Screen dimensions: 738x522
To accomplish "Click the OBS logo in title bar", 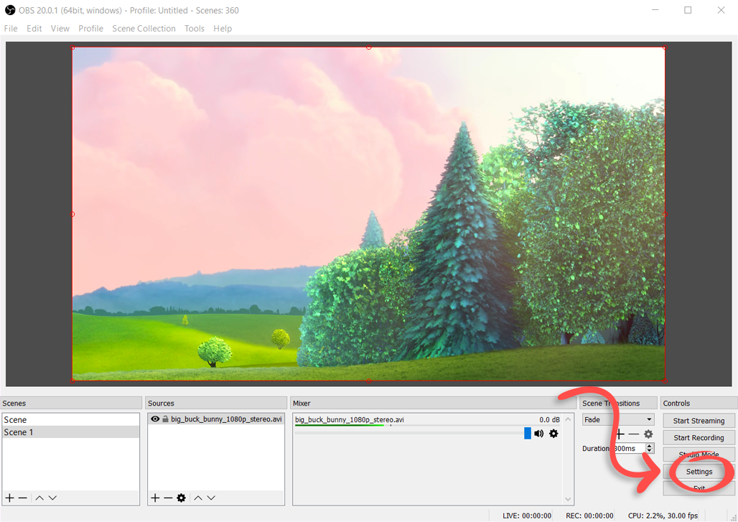I will [10, 10].
